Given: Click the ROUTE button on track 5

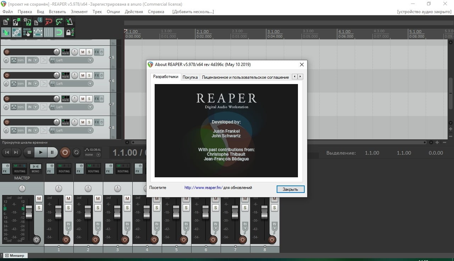Looking at the screenshot, I should pos(66,52).
